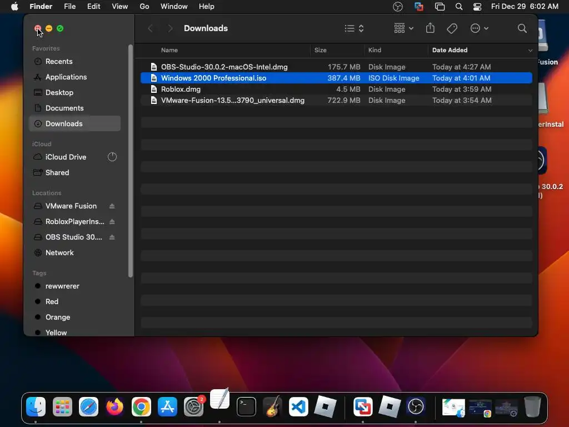Open the Group By grid dropdown
This screenshot has height=427, width=569.
click(403, 28)
